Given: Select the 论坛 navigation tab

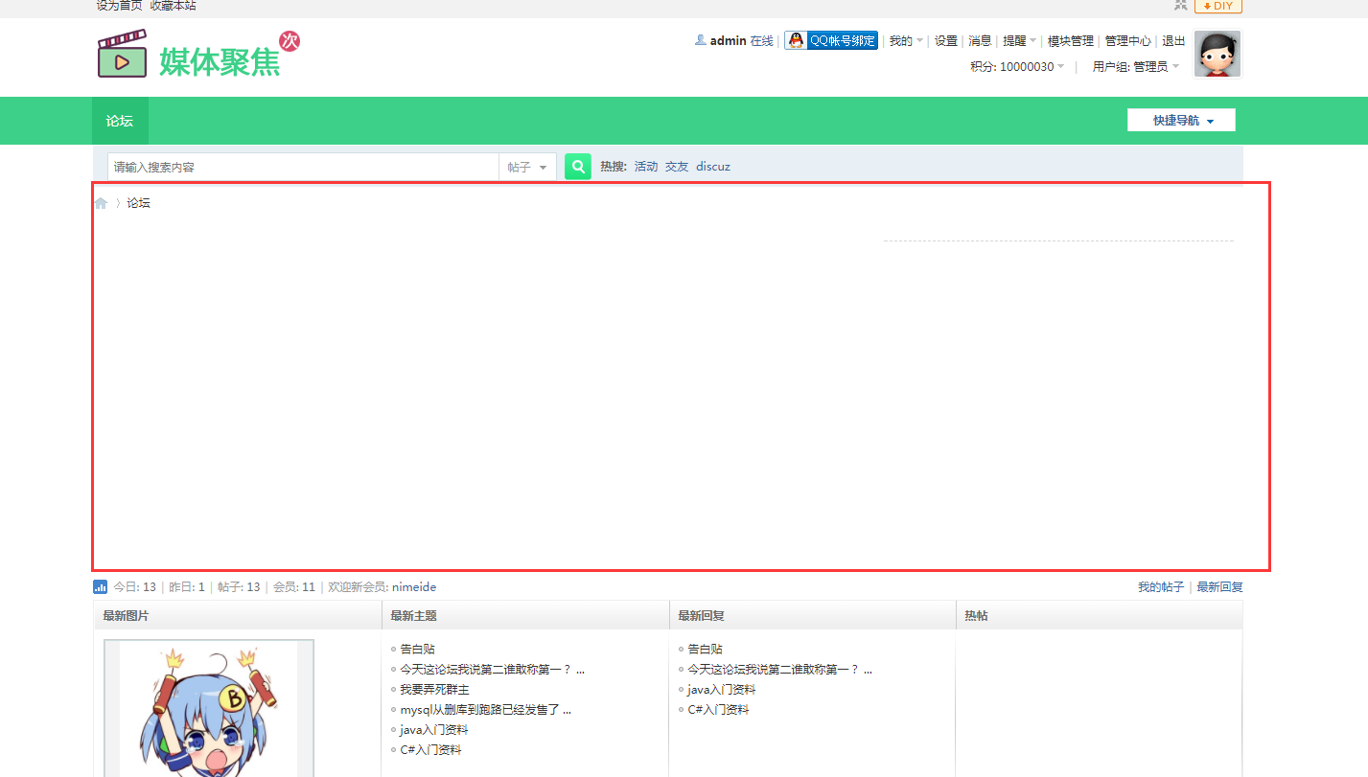Looking at the screenshot, I should pyautogui.click(x=120, y=121).
